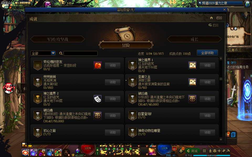Click the 全部领取 button
Image resolution: width=252 pixels, height=157 pixels.
click(x=207, y=53)
